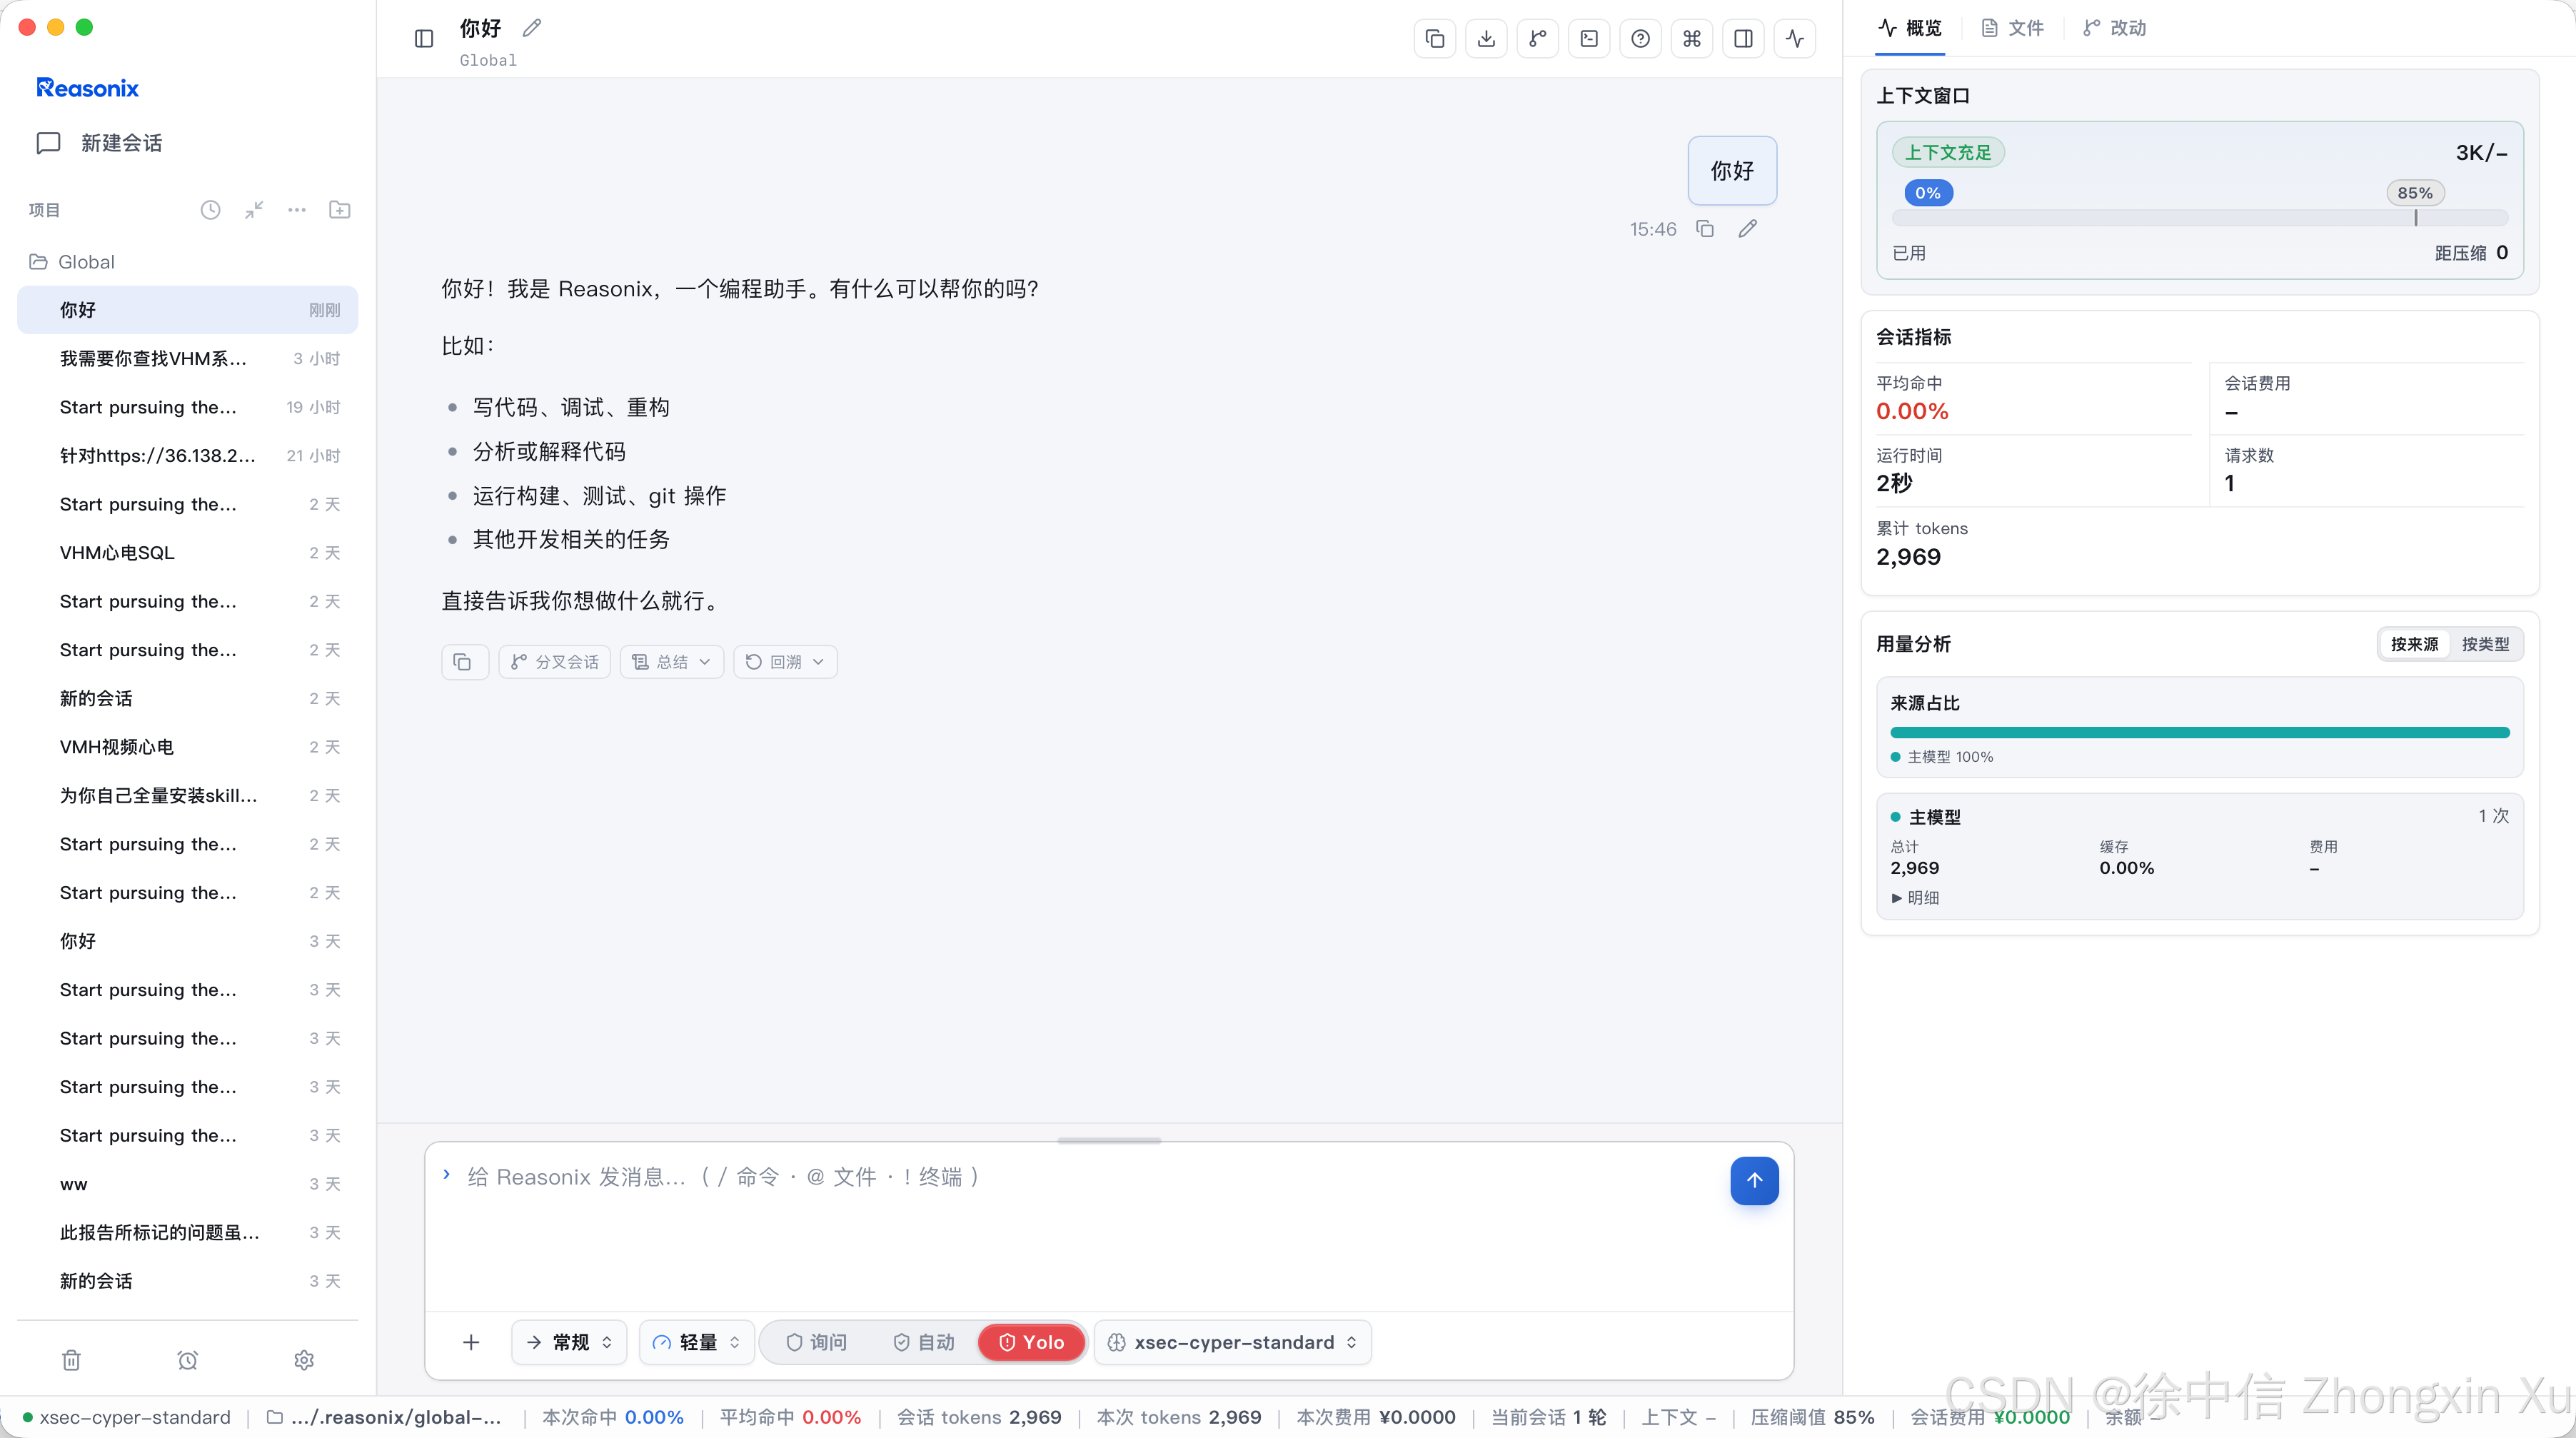Image resolution: width=2576 pixels, height=1438 pixels.
Task: Open the session 为你自己全量安装skill…
Action: (x=188, y=795)
